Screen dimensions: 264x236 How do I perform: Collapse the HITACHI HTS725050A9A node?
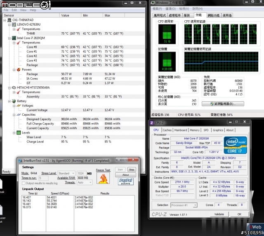coord(9,88)
